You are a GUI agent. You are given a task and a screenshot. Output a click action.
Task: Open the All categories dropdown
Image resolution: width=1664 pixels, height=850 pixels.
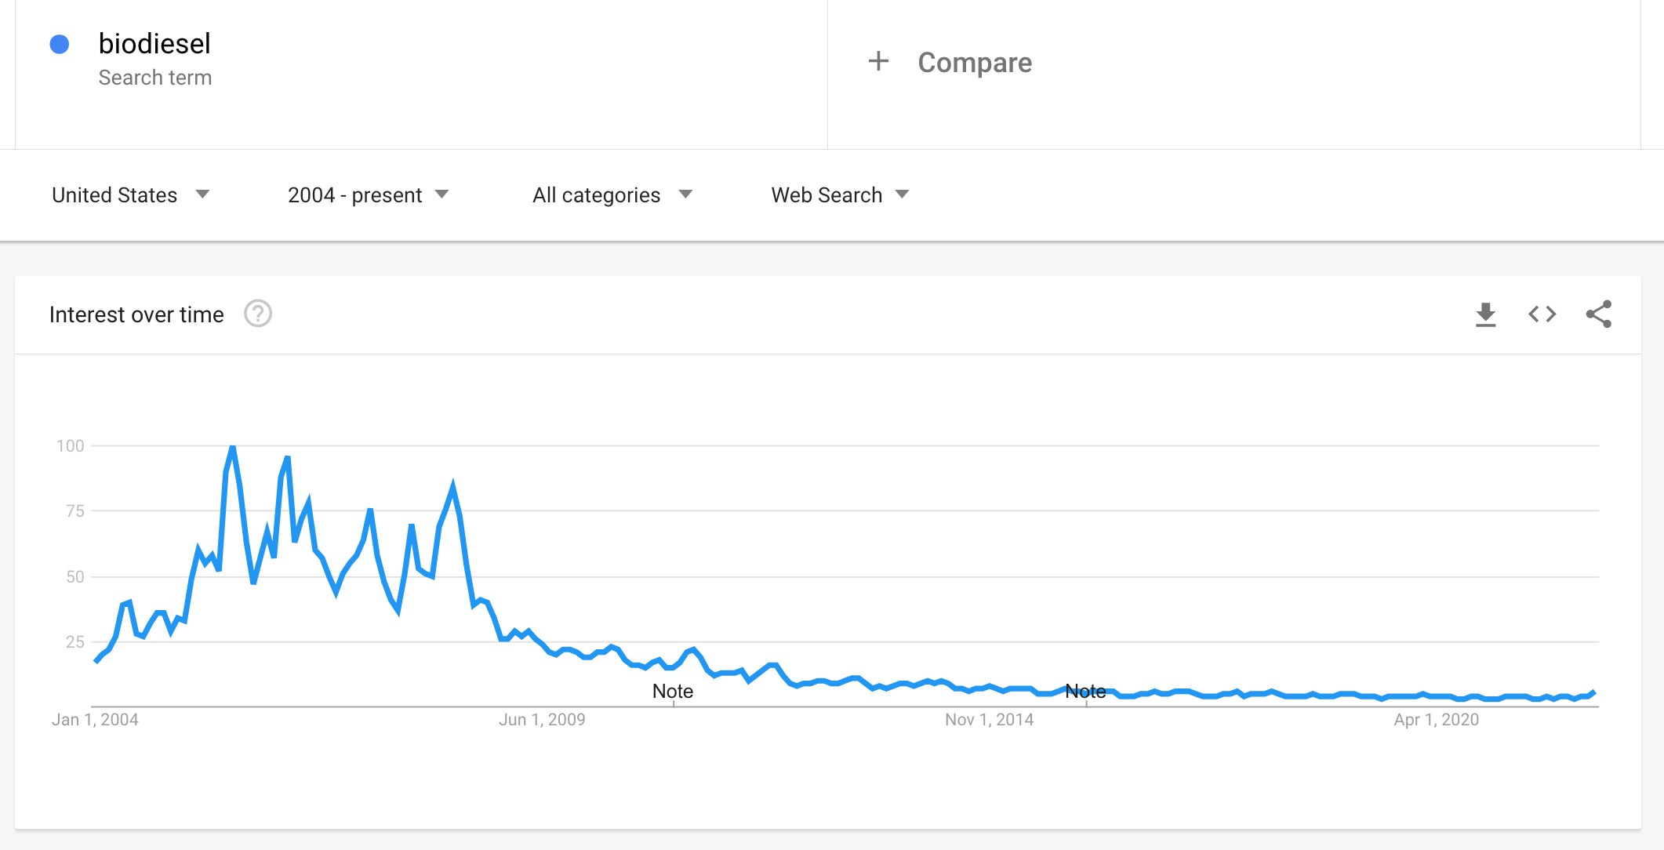pyautogui.click(x=612, y=195)
